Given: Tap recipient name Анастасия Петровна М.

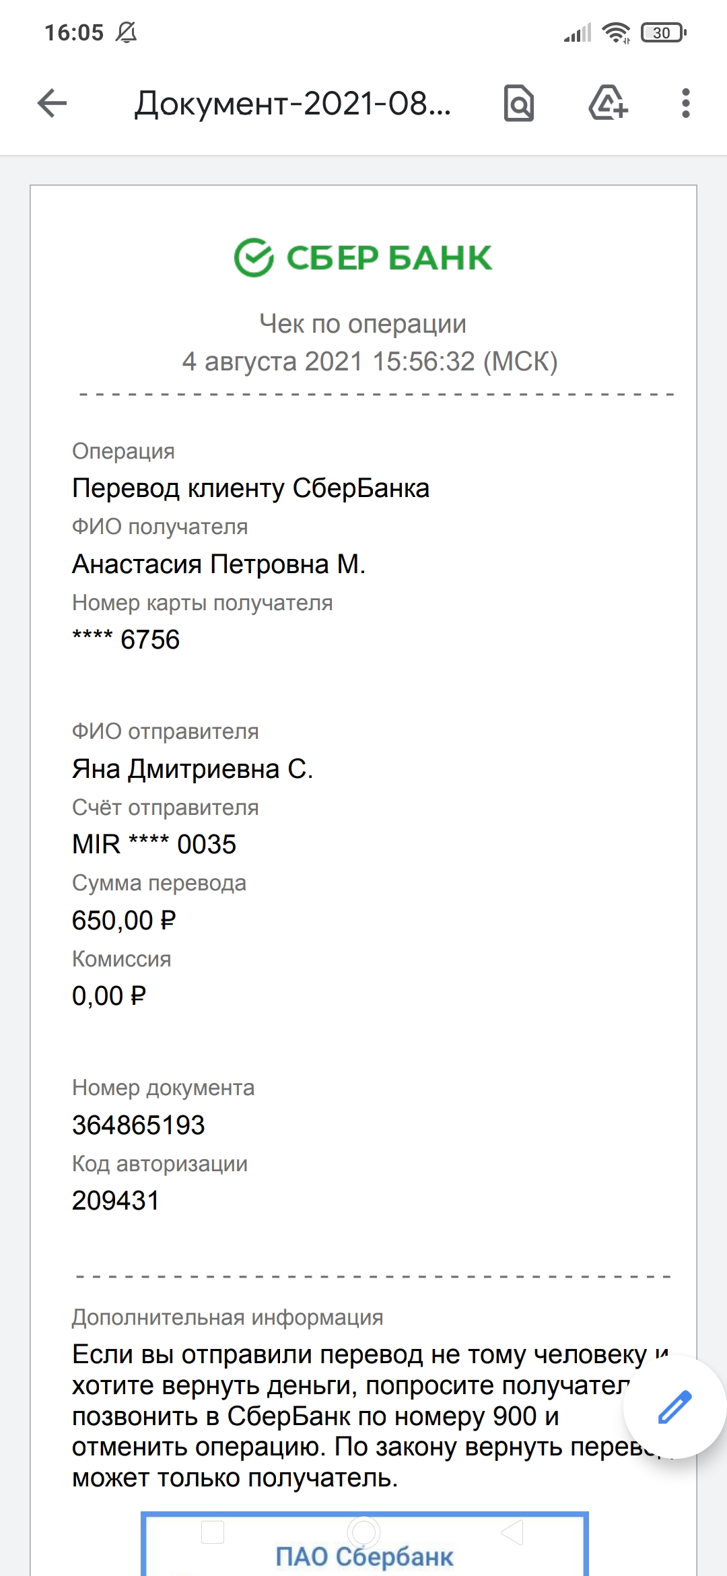Looking at the screenshot, I should pyautogui.click(x=219, y=564).
